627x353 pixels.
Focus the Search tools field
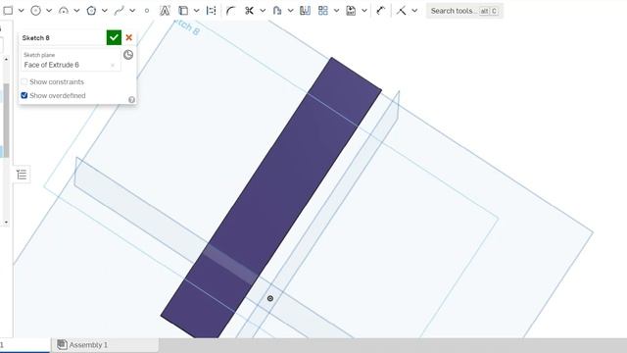464,11
